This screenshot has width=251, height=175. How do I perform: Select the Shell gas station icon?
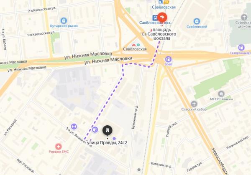point(168,59)
